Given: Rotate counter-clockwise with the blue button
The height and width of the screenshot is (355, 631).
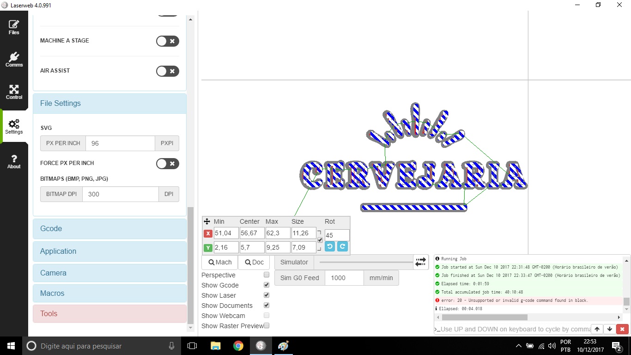Looking at the screenshot, I should (329, 246).
